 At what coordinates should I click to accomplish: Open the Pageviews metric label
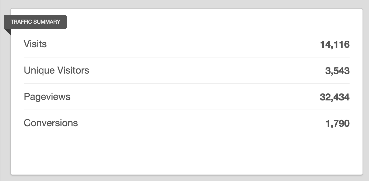pos(47,96)
